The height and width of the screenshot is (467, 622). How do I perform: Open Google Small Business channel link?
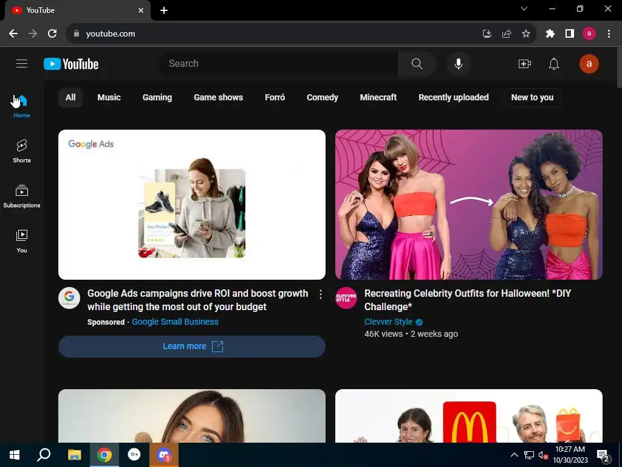pos(175,322)
